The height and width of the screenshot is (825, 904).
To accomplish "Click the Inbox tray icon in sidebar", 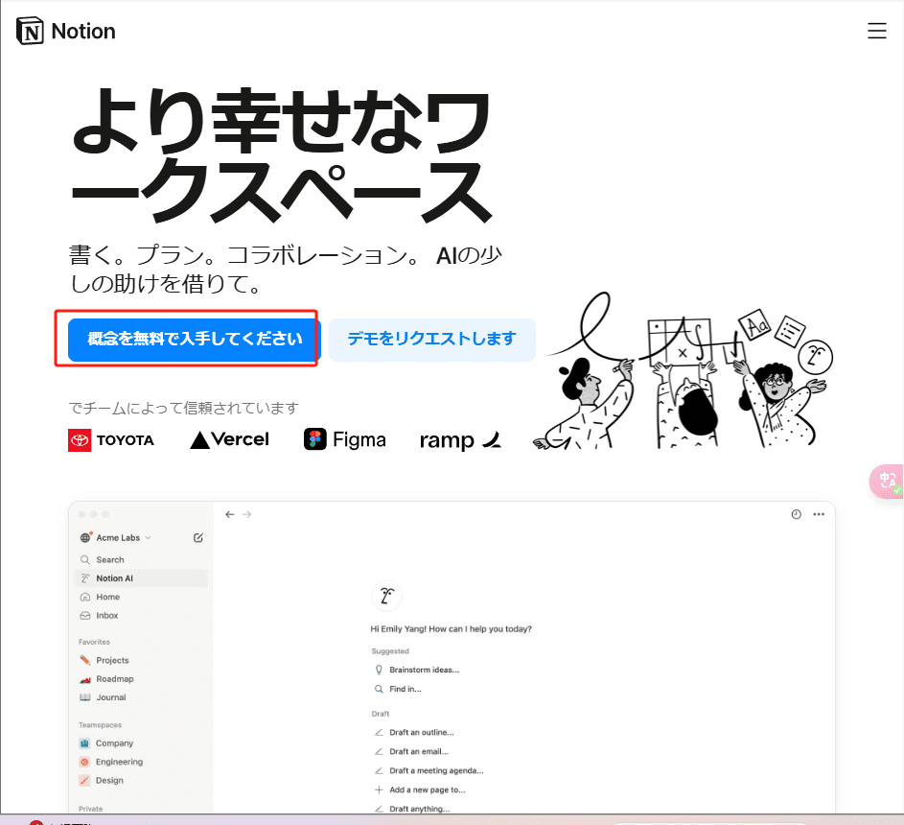I will 85,616.
